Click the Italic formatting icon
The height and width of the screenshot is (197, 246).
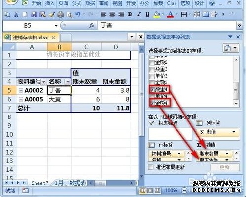click(x=139, y=14)
